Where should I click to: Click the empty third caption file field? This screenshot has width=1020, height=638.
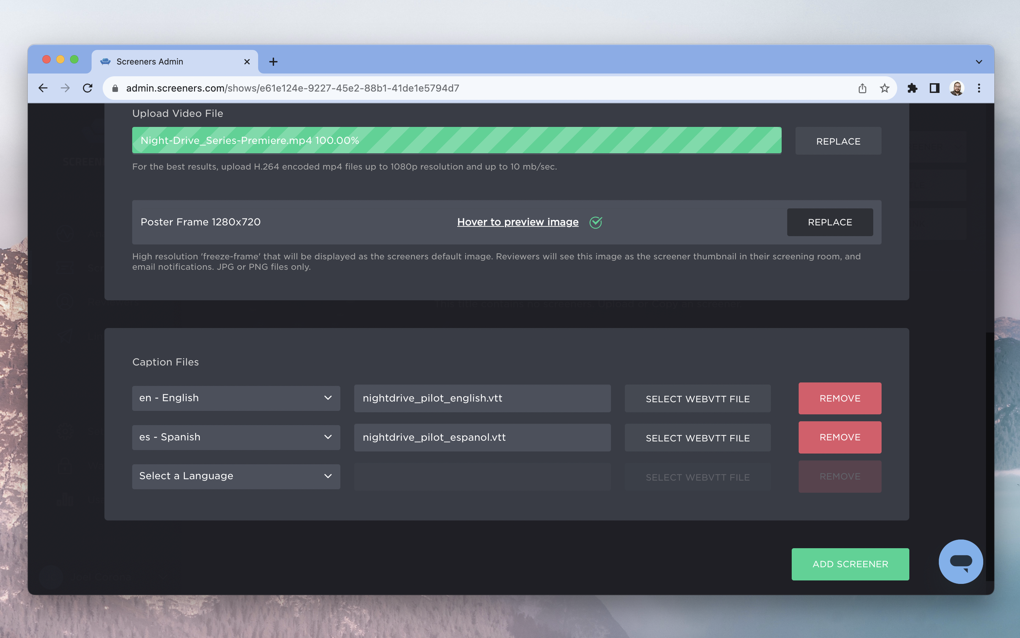click(482, 476)
